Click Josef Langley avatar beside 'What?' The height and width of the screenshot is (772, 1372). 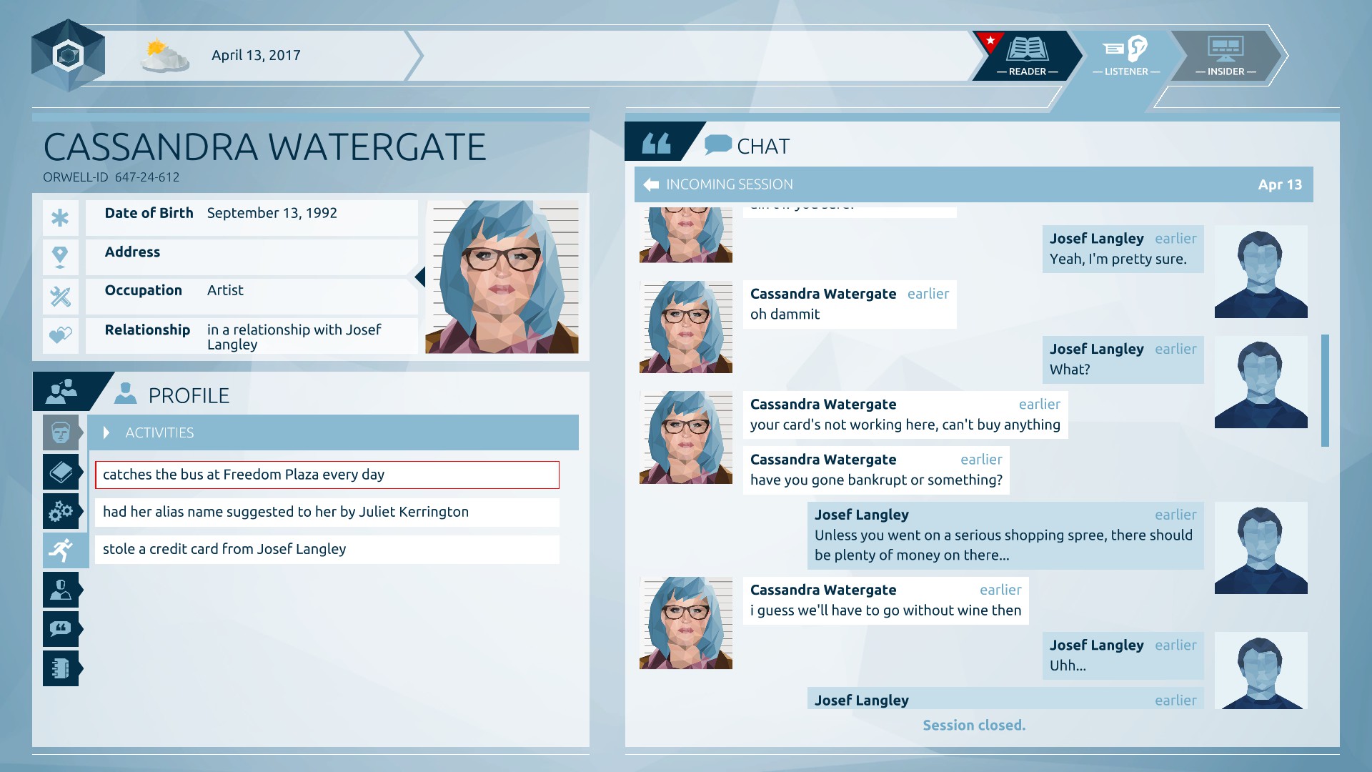tap(1261, 382)
